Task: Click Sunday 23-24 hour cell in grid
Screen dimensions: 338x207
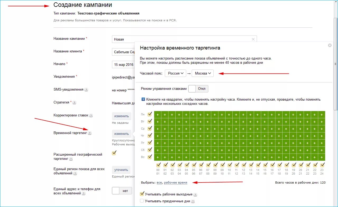Action: [322, 157]
